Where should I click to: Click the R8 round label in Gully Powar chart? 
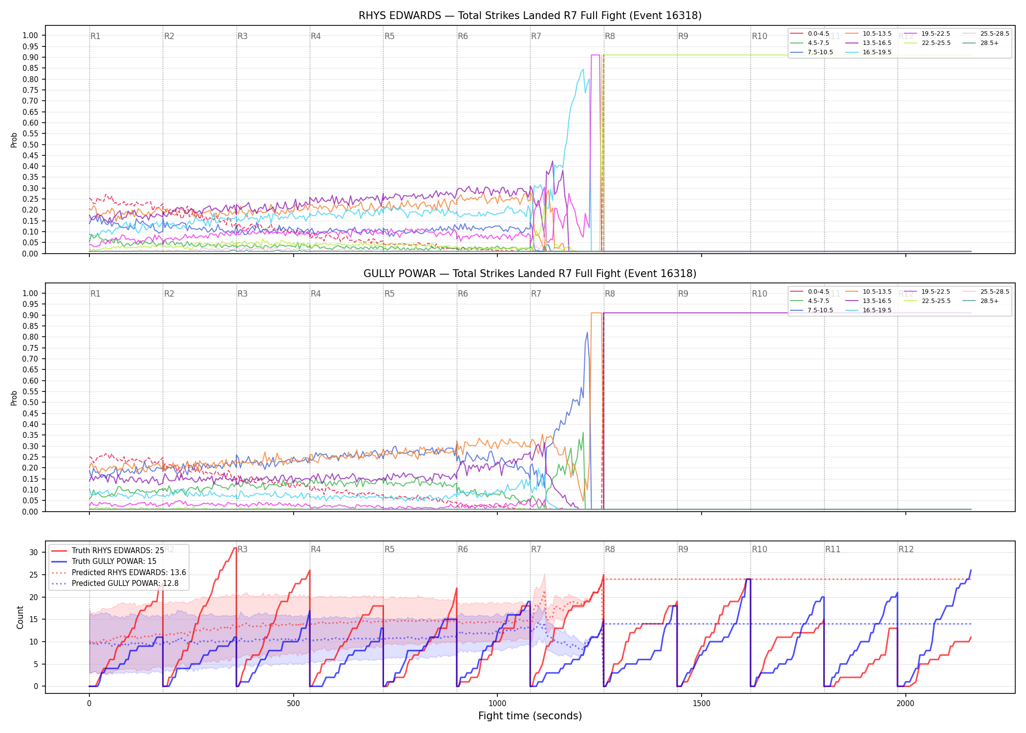[610, 294]
